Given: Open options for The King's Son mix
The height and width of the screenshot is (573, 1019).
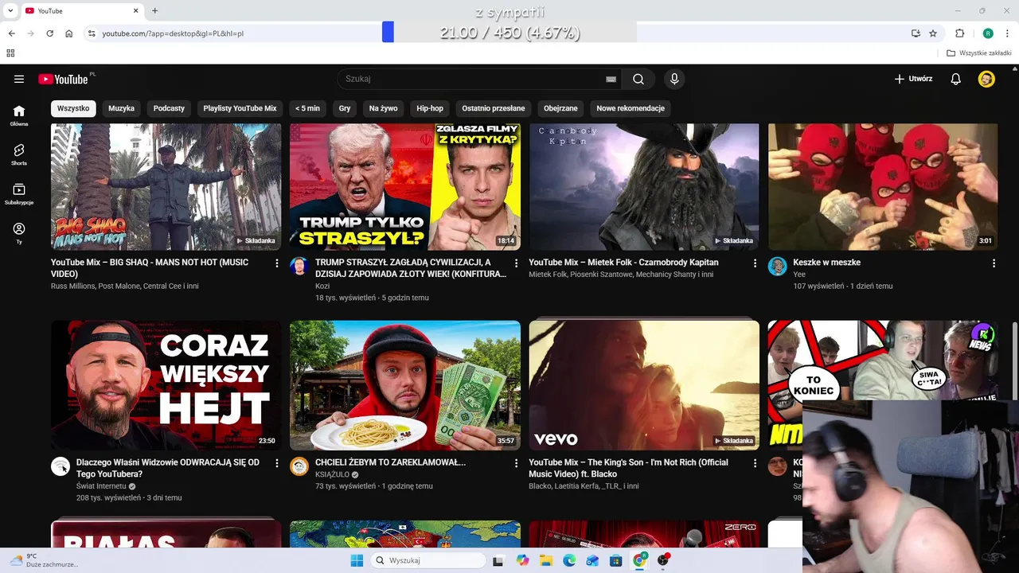Looking at the screenshot, I should (x=755, y=462).
